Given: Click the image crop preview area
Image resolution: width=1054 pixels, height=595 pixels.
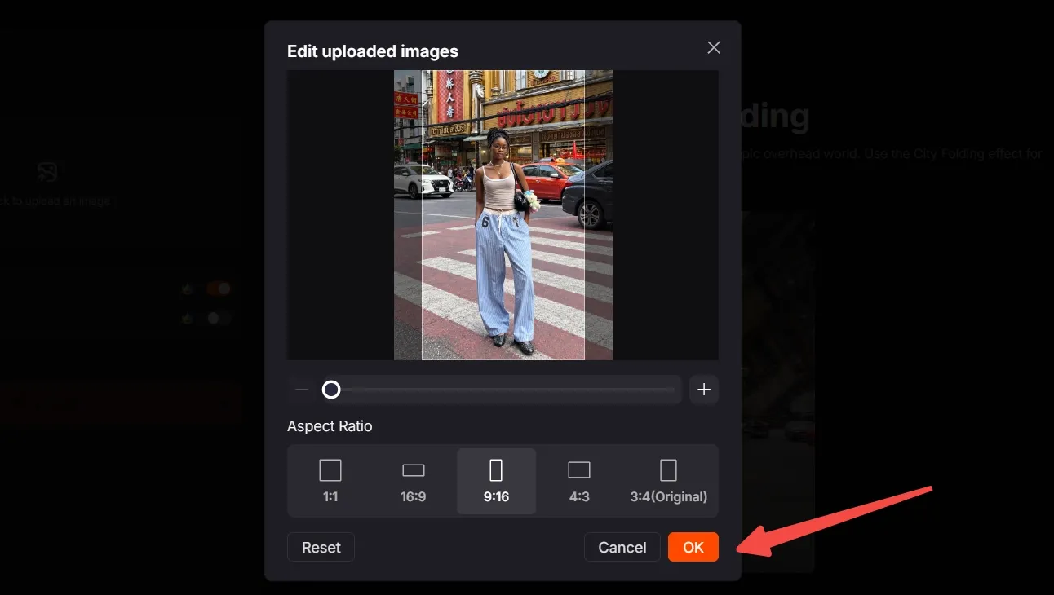Looking at the screenshot, I should pos(503,215).
